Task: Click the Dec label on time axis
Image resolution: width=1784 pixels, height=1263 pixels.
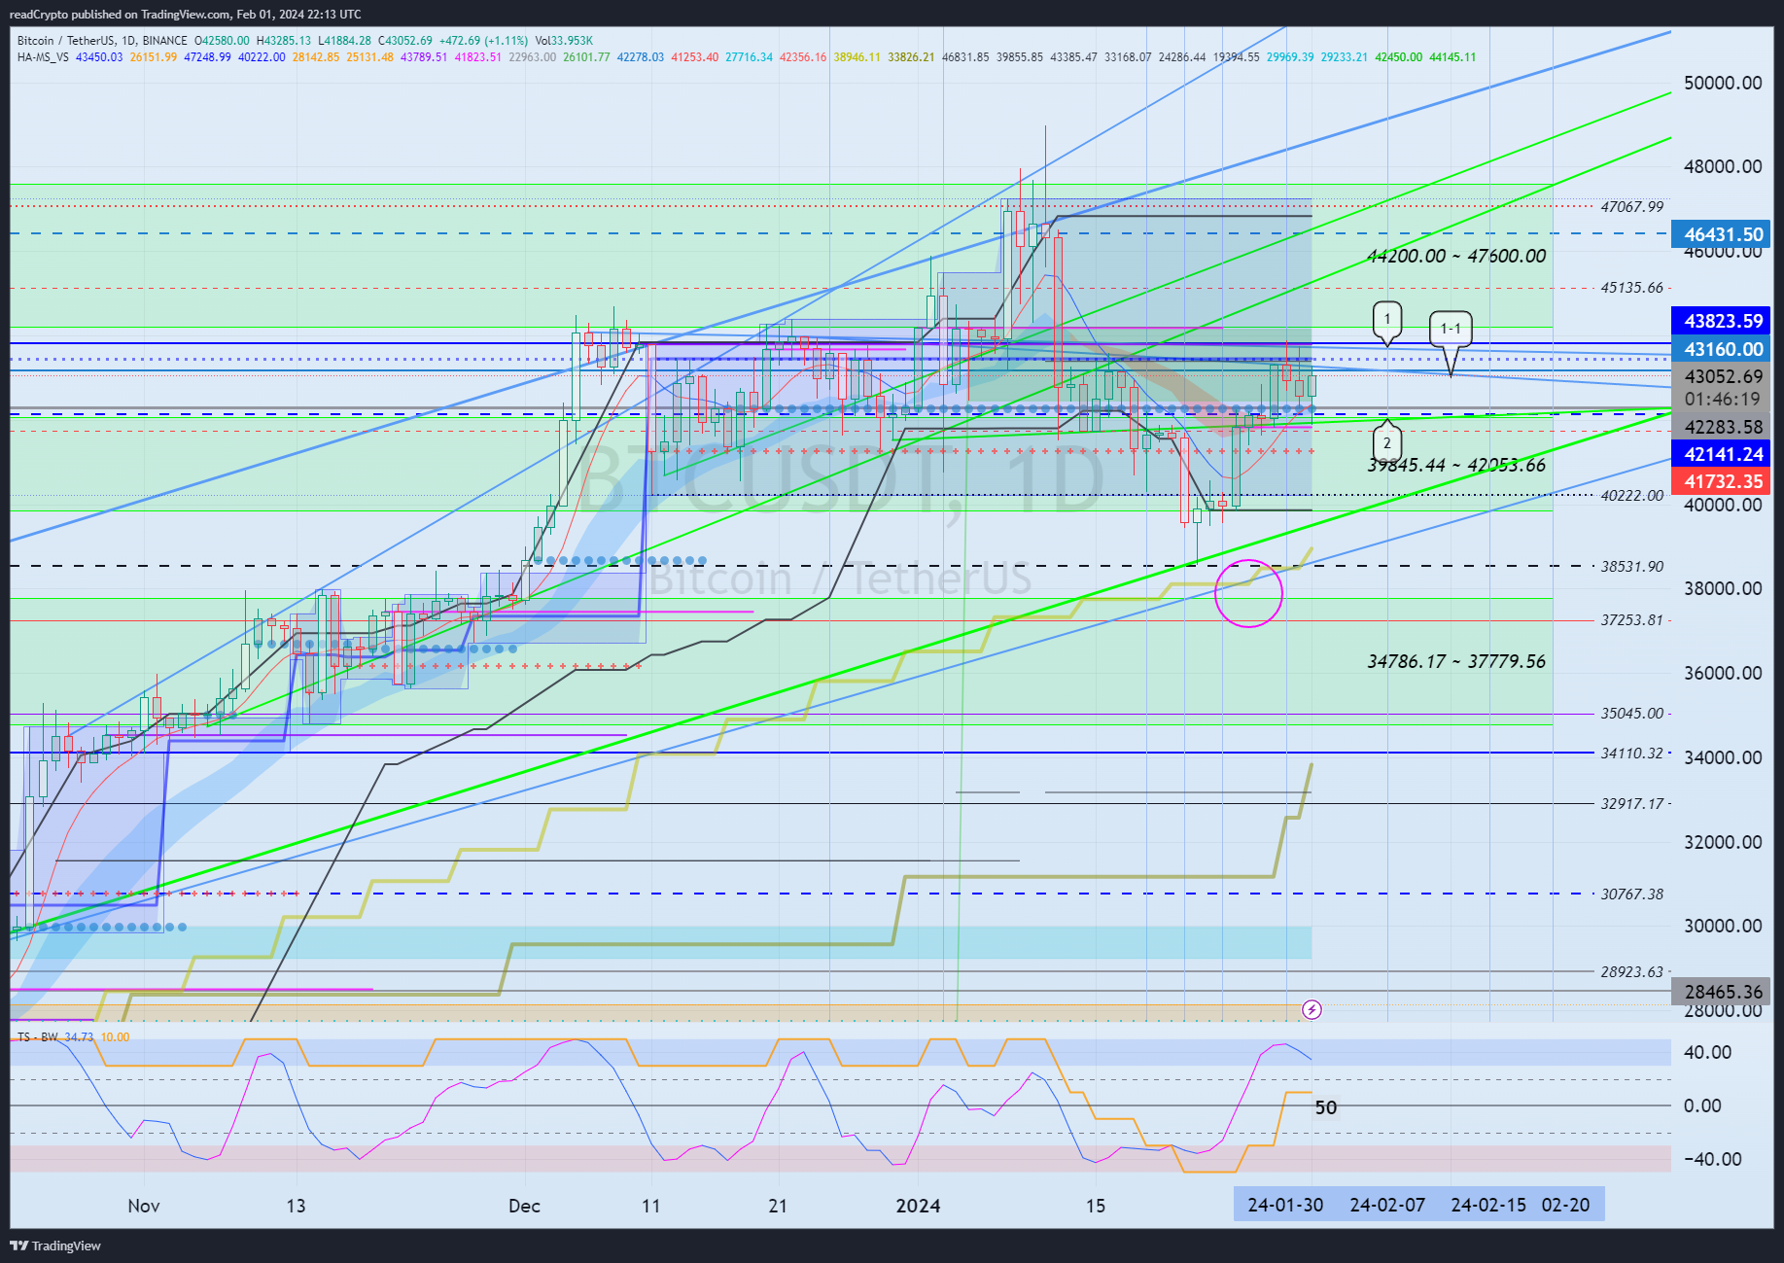Action: (524, 1206)
